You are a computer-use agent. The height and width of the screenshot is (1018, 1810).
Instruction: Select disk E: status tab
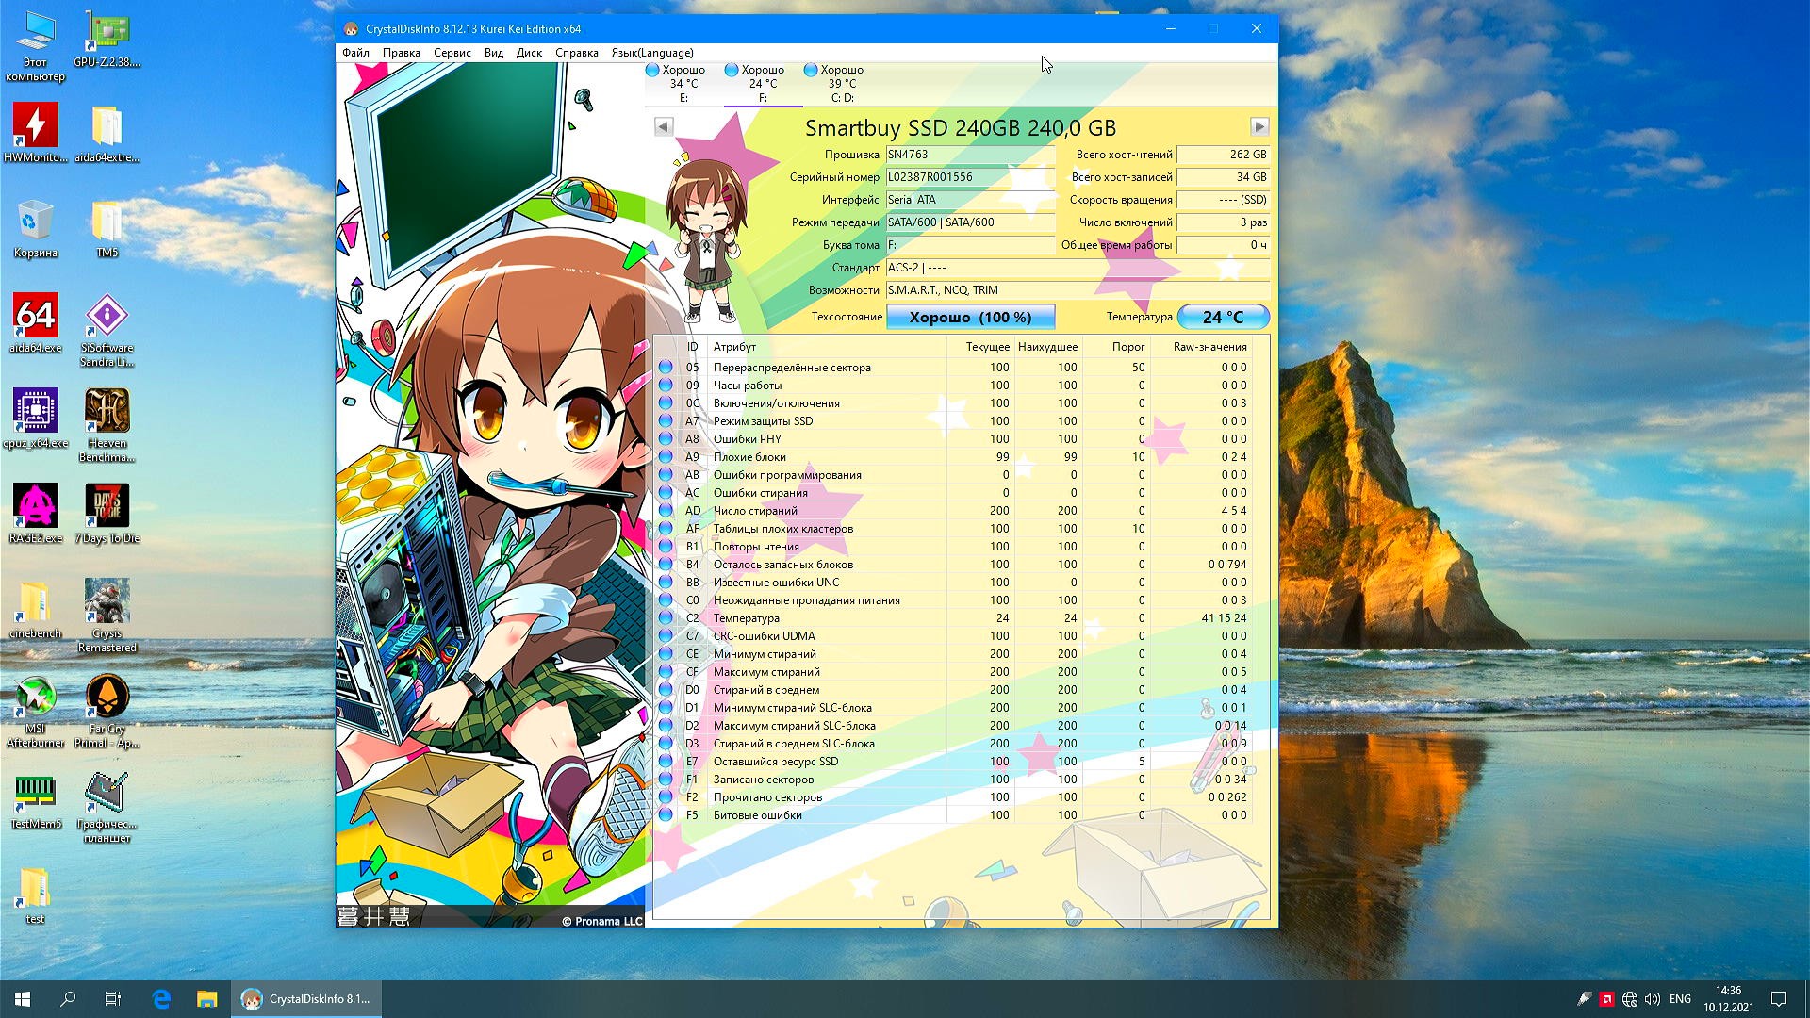pos(683,83)
